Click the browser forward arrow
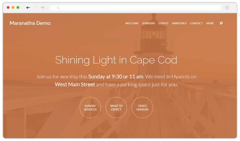 click(42, 8)
